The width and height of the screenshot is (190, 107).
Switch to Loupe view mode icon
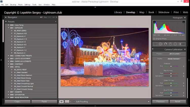pyautogui.click(x=62, y=101)
